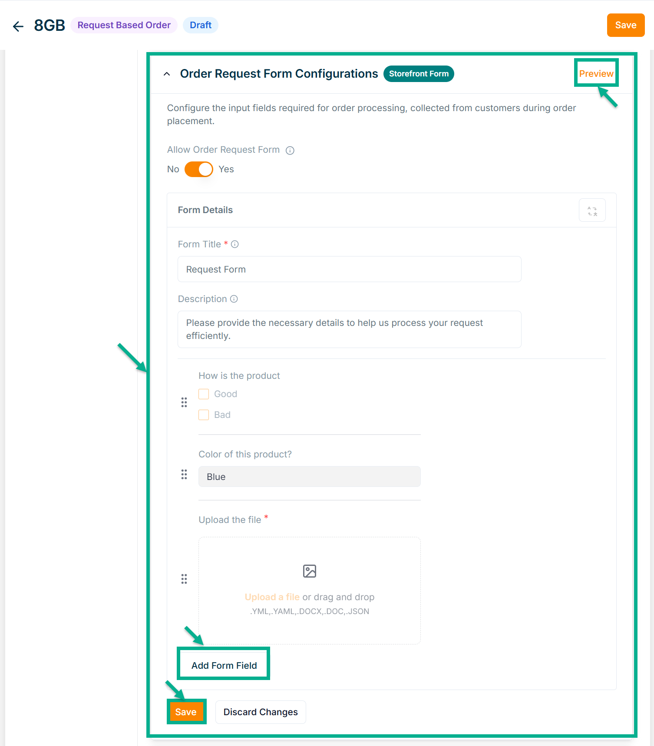
Task: Click the image icon in the upload area
Action: click(x=309, y=571)
